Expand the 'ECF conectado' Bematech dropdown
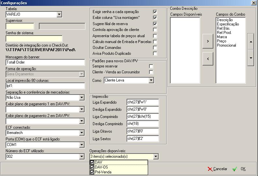The width and height of the screenshot is (258, 176). coord(82,133)
